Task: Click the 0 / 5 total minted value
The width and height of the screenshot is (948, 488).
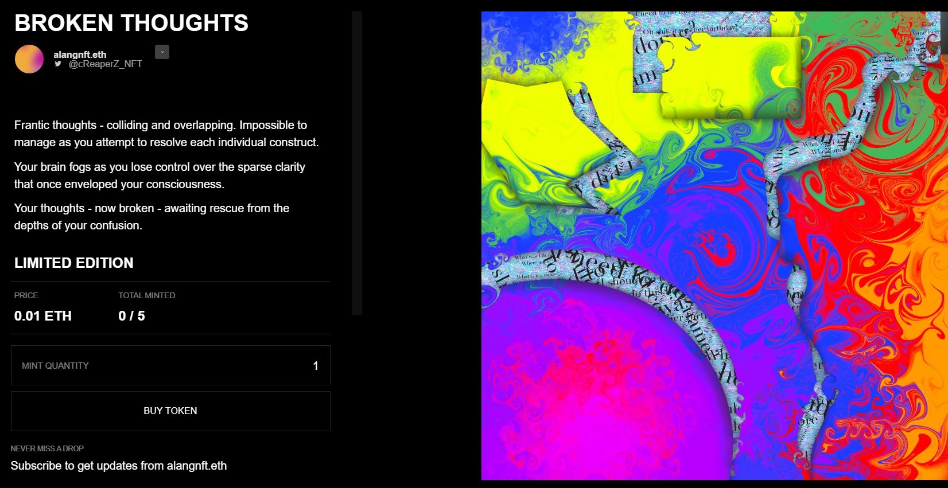Action: pos(131,316)
